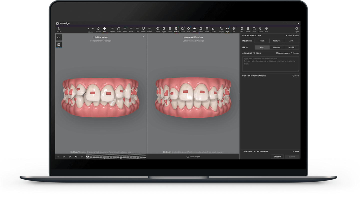Toggle Occ Pl occlusal plane
This screenshot has height=197, width=360.
tap(213, 29)
